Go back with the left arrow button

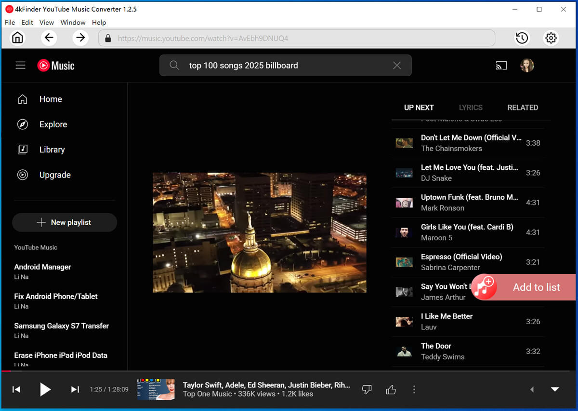coord(49,38)
